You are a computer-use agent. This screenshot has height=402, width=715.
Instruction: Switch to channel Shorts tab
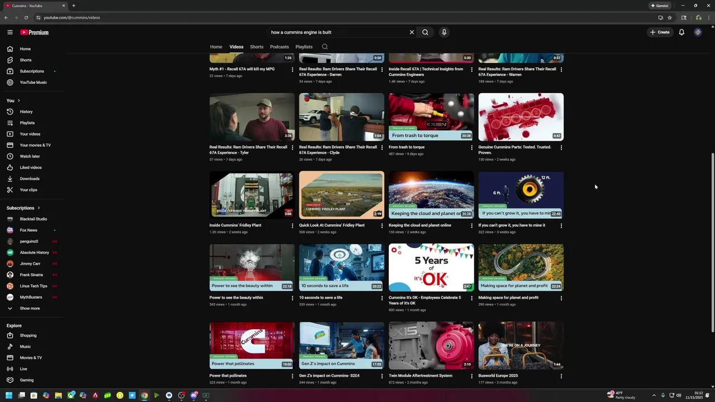click(x=256, y=47)
